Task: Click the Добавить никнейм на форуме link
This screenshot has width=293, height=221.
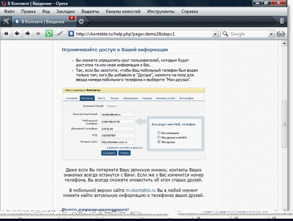Action: pos(125,148)
